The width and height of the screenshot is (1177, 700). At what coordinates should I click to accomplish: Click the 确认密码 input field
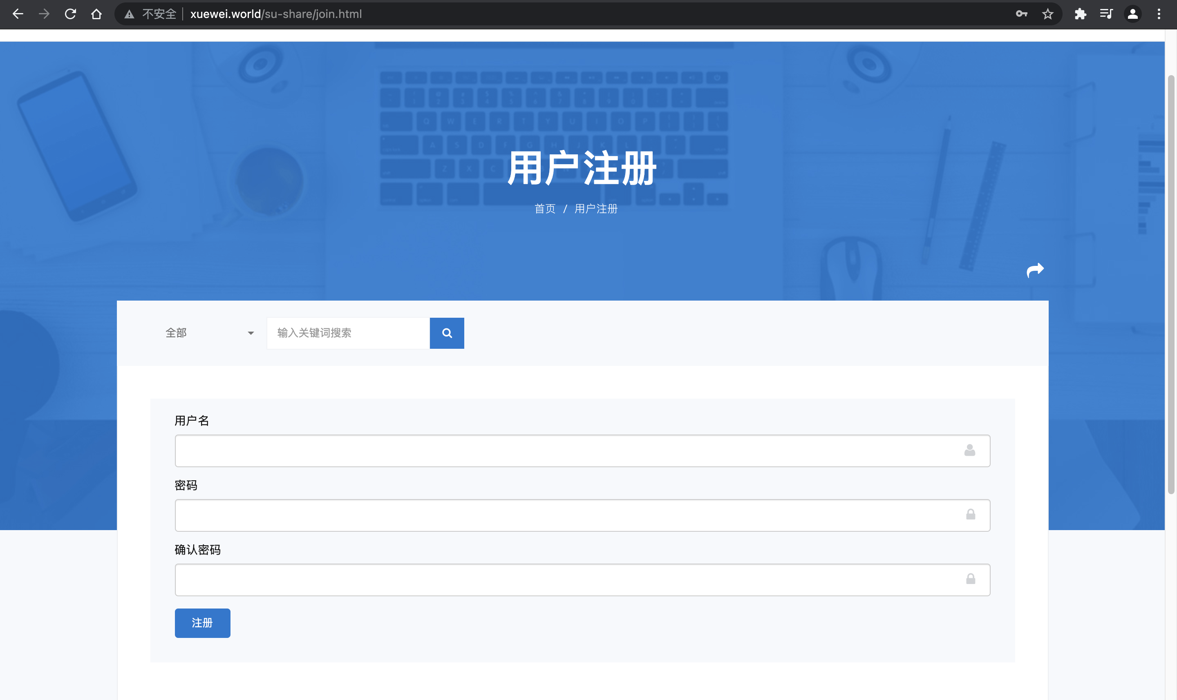pyautogui.click(x=566, y=580)
